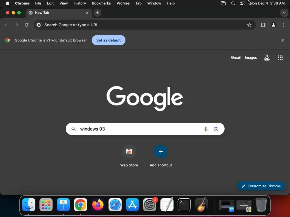Open Control Center in menu bar

click(242, 3)
